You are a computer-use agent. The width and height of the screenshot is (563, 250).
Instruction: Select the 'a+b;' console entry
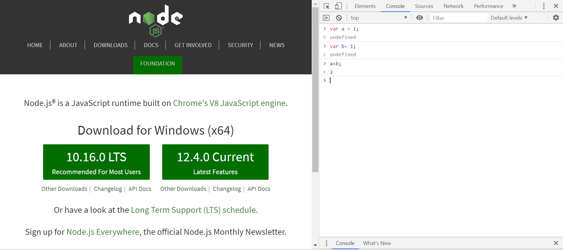pos(335,64)
